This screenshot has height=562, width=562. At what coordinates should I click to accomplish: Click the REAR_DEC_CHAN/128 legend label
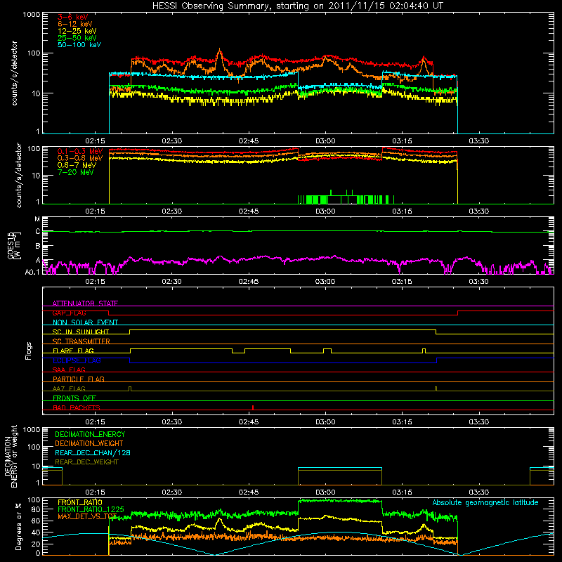[x=93, y=452]
